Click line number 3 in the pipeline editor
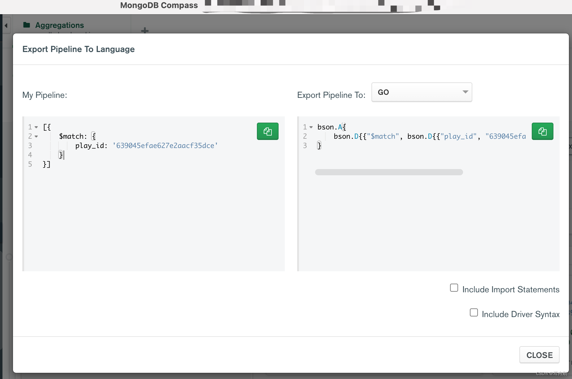Screen dimensions: 572x379 tap(30, 146)
